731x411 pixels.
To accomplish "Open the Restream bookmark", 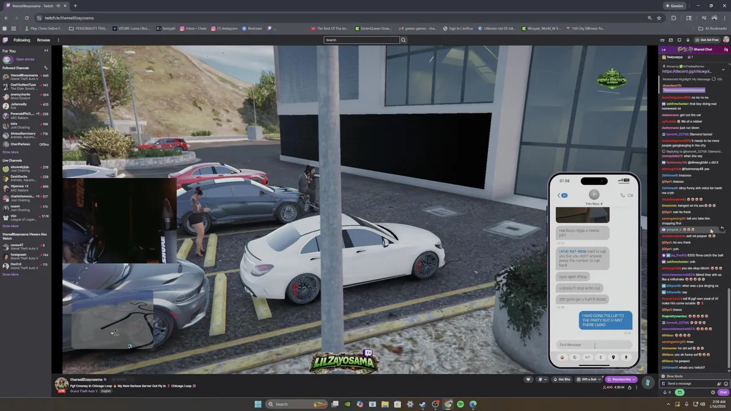I will [252, 29].
